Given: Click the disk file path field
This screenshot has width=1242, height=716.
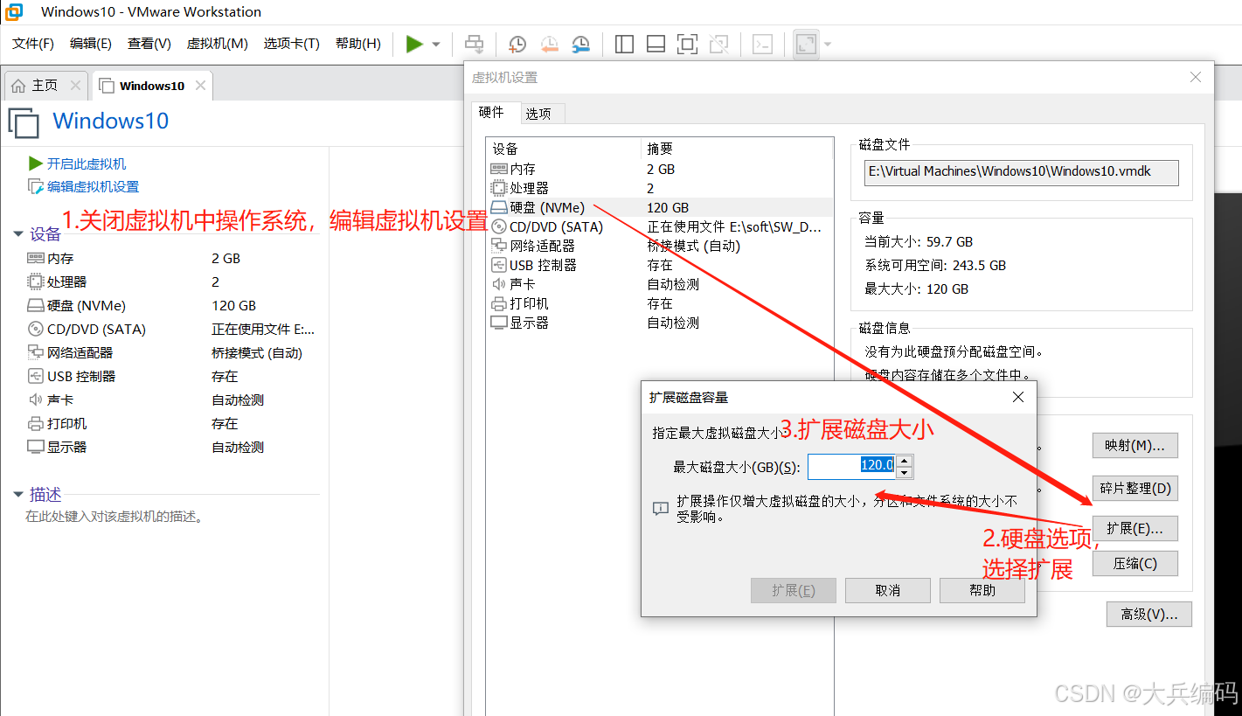Looking at the screenshot, I should [1022, 172].
